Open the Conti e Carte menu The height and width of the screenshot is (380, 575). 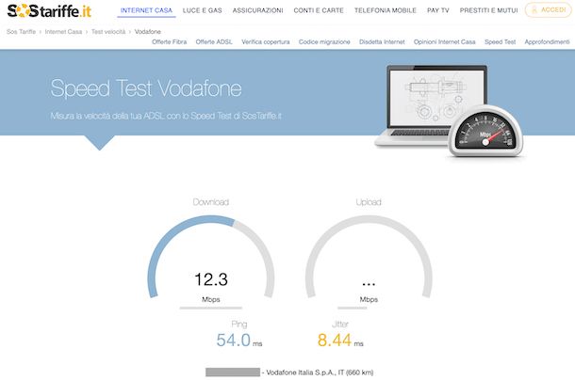pyautogui.click(x=319, y=10)
